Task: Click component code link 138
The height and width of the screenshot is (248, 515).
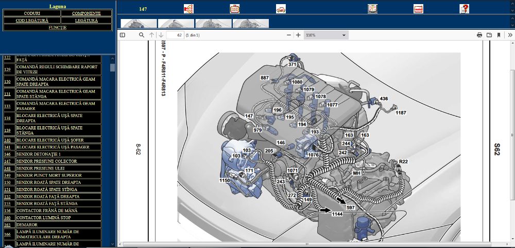Action: pos(7,118)
